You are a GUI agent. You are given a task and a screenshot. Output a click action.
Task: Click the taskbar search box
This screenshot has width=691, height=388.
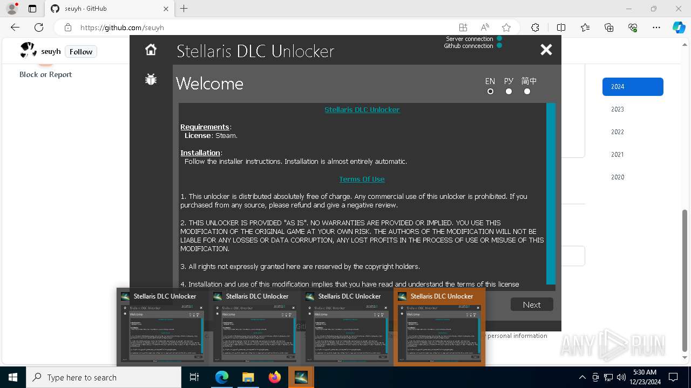(104, 377)
